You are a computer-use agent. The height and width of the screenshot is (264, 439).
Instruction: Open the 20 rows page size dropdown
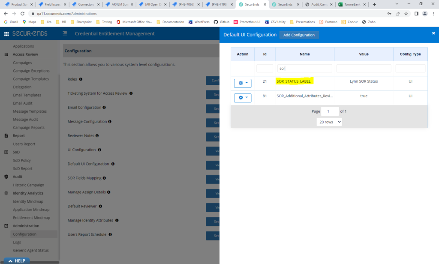329,122
